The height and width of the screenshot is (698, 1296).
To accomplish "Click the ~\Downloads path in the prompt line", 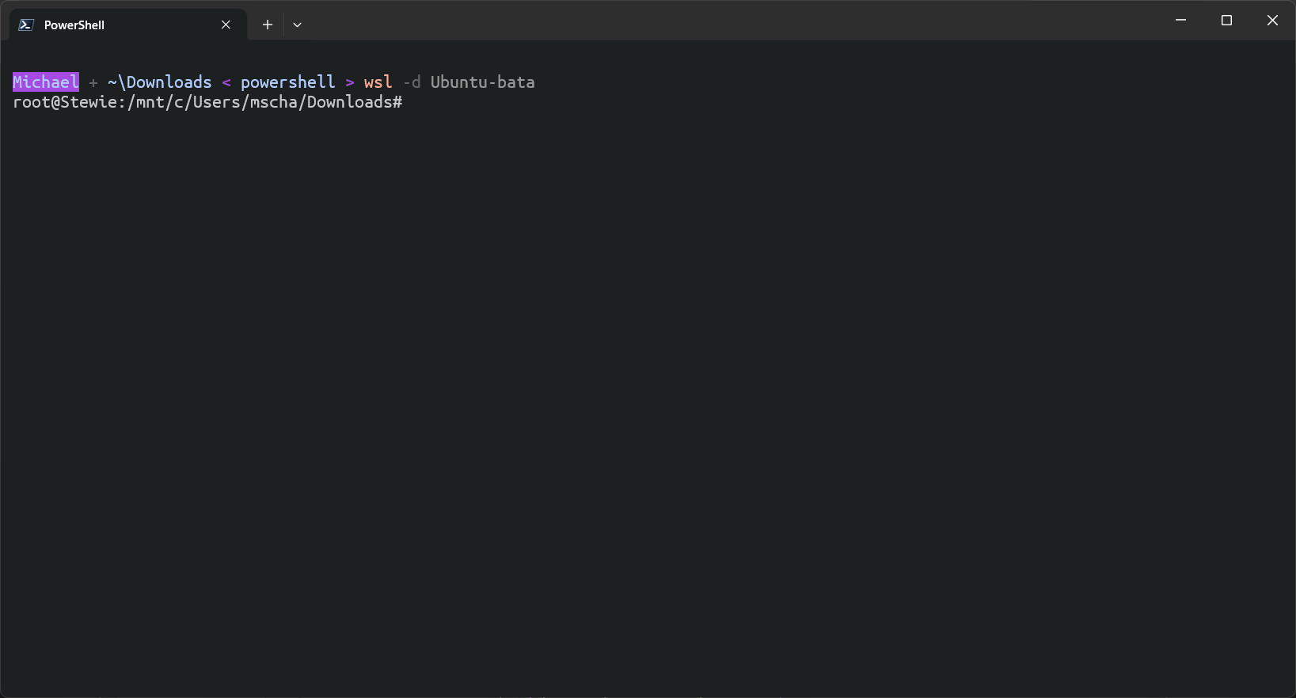I will 159,82.
